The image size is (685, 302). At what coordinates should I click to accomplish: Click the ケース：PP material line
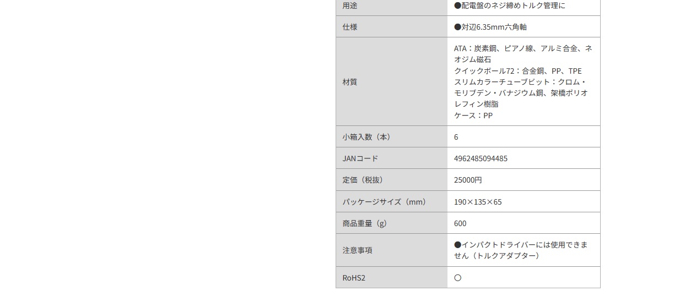pos(473,116)
